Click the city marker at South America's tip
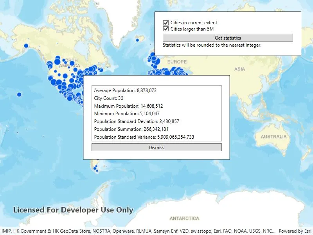313x235 pixels. click(95, 168)
